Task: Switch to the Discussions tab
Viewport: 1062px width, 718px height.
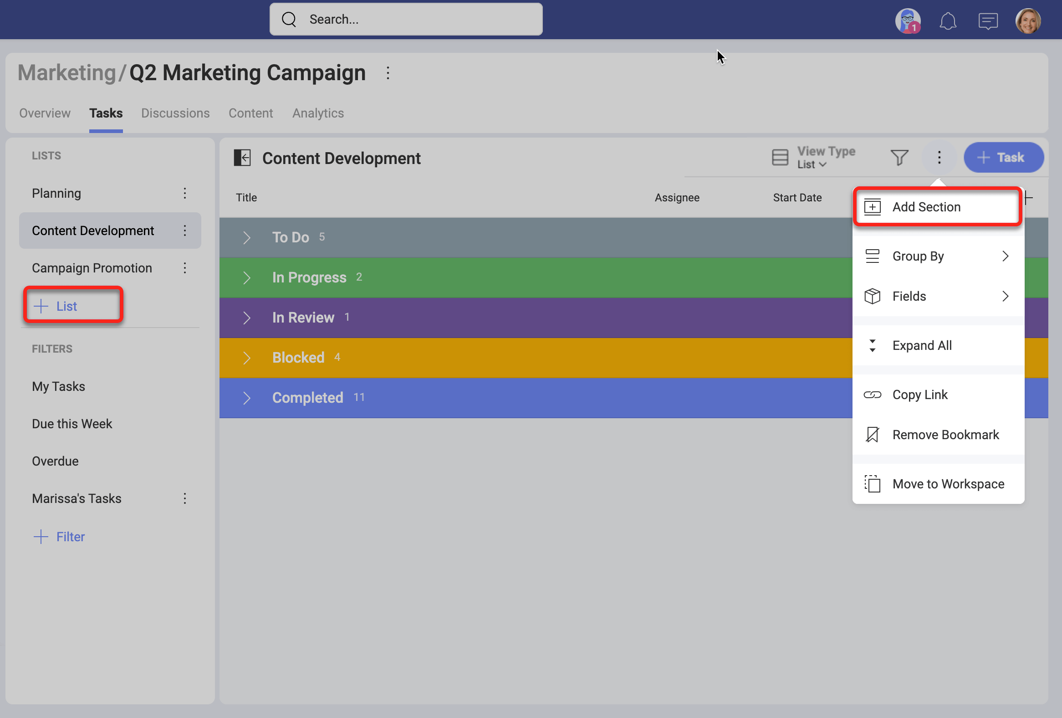Action: 175,113
